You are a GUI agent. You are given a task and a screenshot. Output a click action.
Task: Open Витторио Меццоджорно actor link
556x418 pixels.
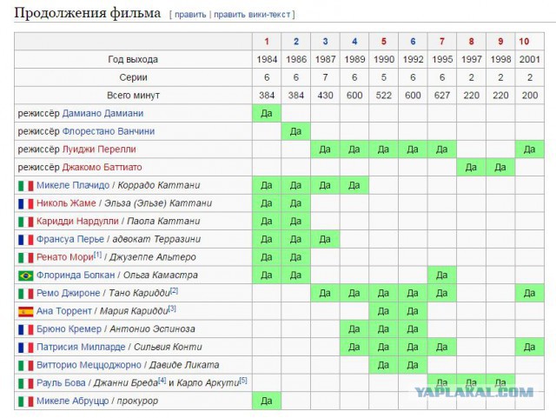89,365
